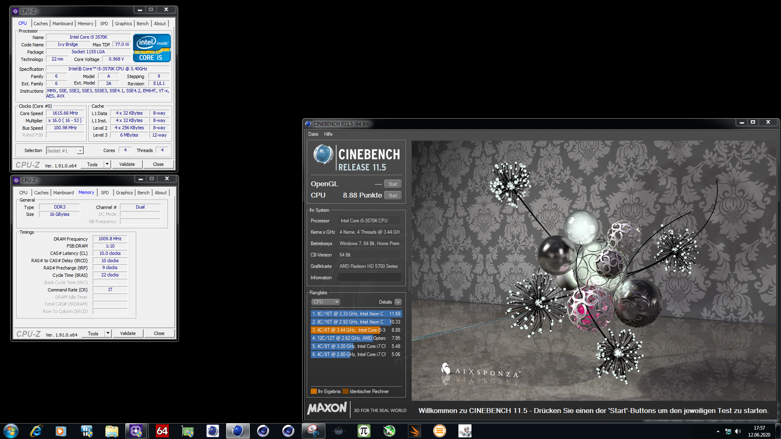Open the green graphics card taskbar icon

(187, 431)
